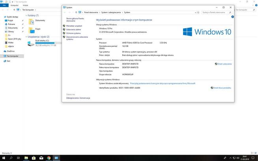Screen dimensions: 258x161
Task: Select Dysk lokalny (C:) drive
Action: coord(44,43)
